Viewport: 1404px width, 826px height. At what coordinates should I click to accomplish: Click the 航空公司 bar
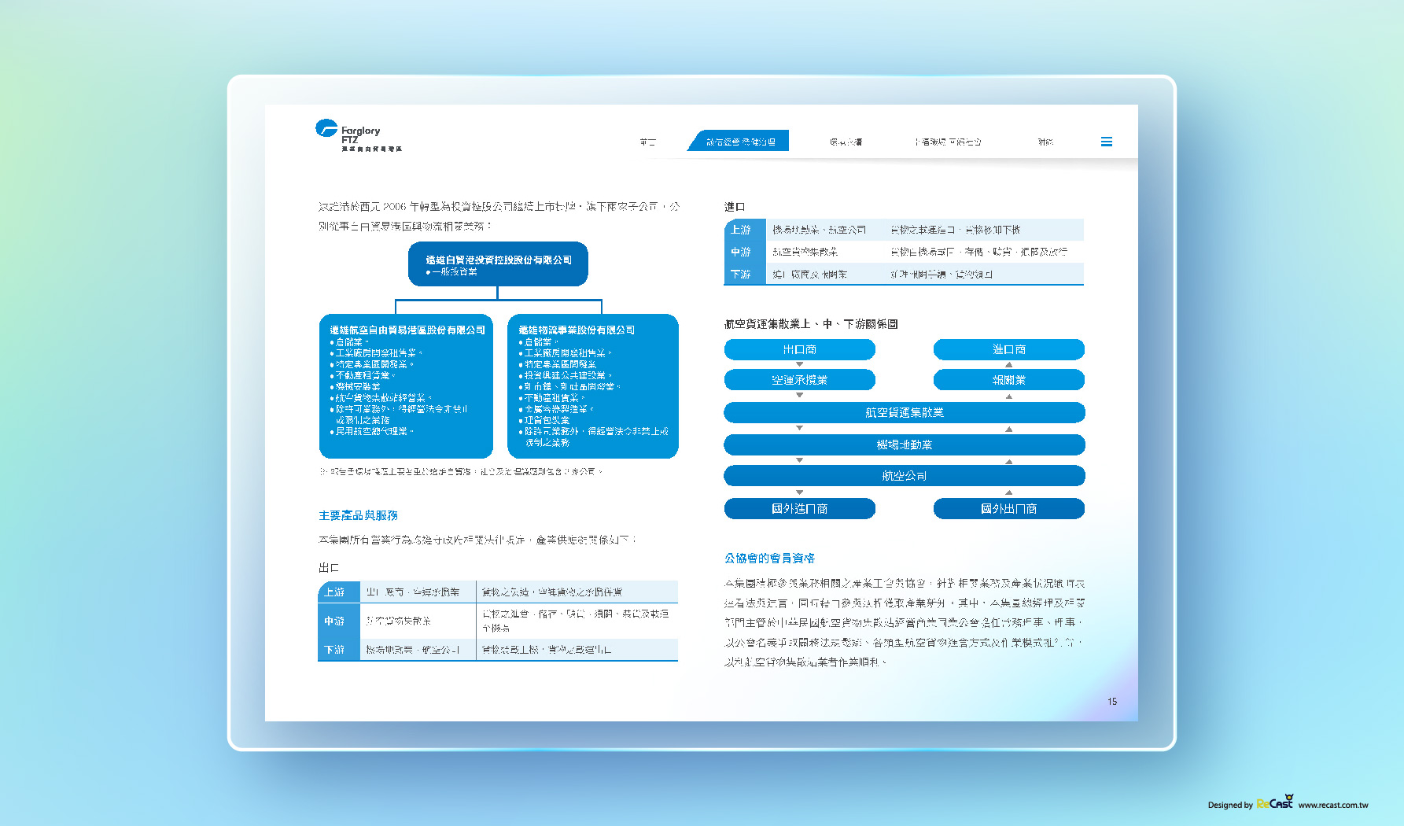pyautogui.click(x=904, y=475)
